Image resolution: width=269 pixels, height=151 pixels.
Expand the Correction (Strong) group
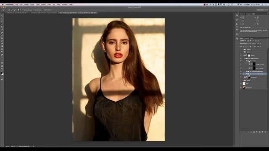247,71
